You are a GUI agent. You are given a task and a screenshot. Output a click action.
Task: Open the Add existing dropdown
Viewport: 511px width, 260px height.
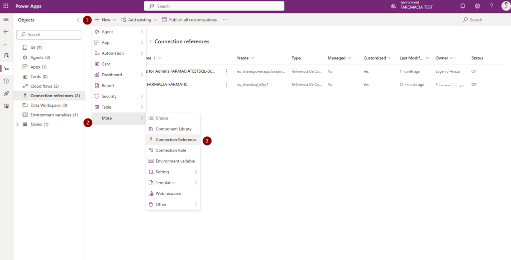139,20
